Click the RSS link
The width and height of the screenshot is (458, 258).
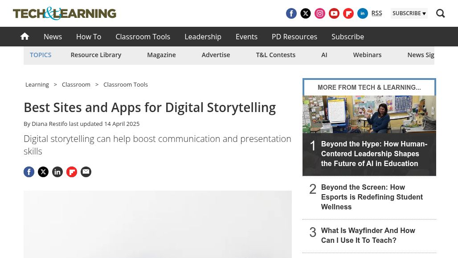pos(376,13)
